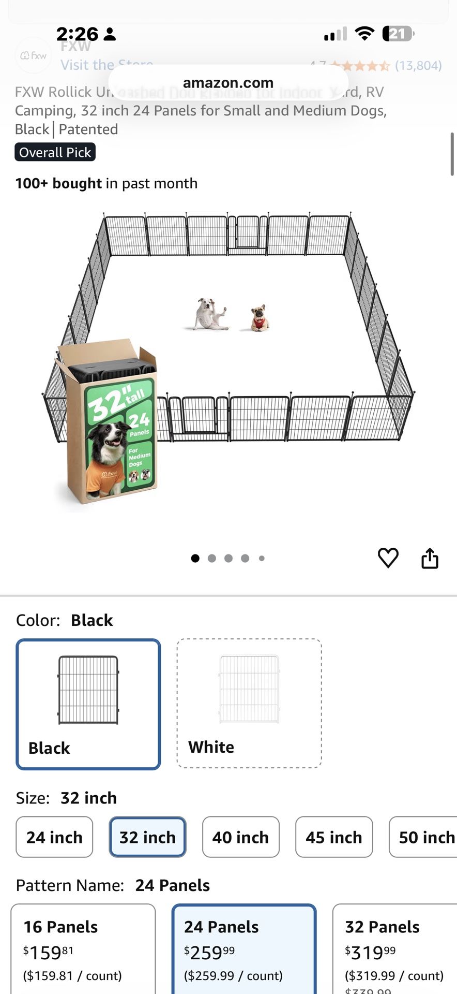Tap the battery indicator in status bar

[398, 34]
